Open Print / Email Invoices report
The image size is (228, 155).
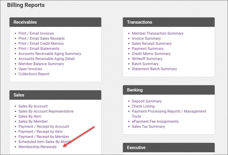[x=36, y=34]
